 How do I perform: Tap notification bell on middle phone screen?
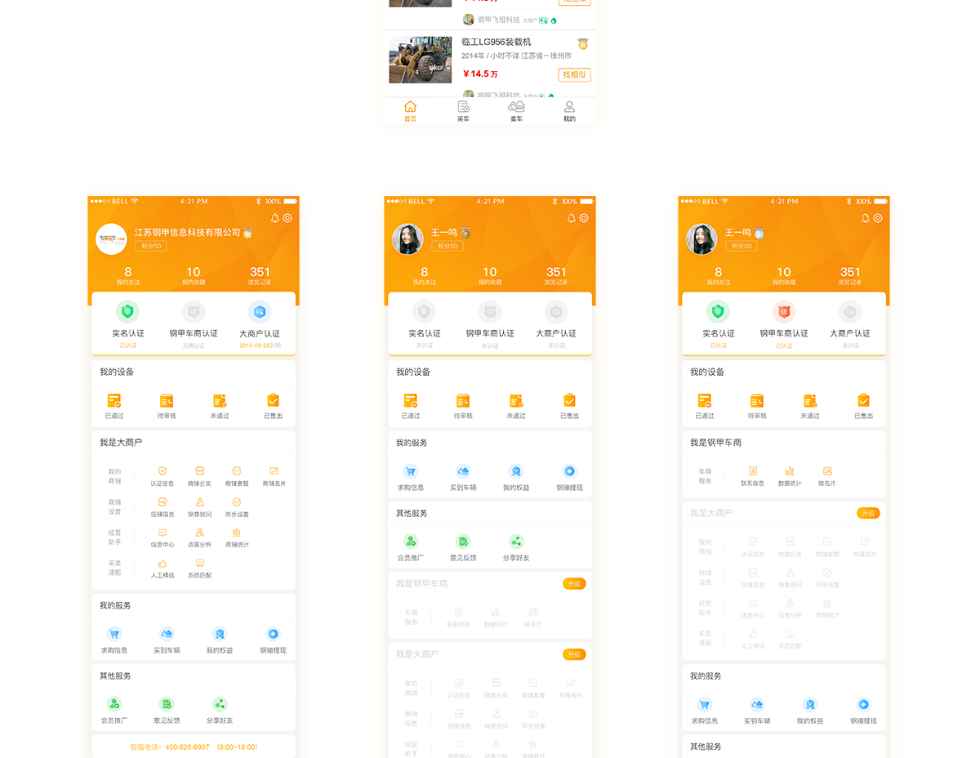click(x=572, y=218)
